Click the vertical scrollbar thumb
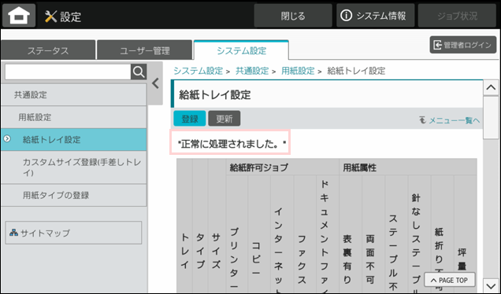 point(491,118)
